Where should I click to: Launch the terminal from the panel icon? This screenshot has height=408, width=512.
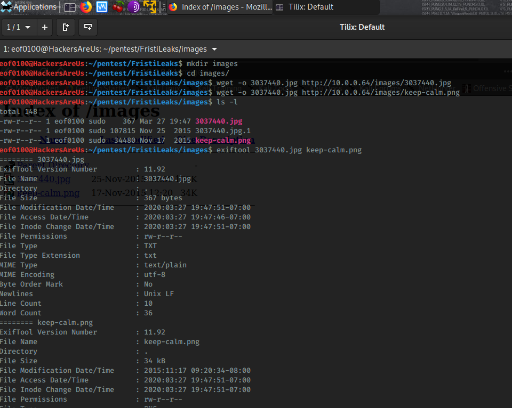click(70, 7)
